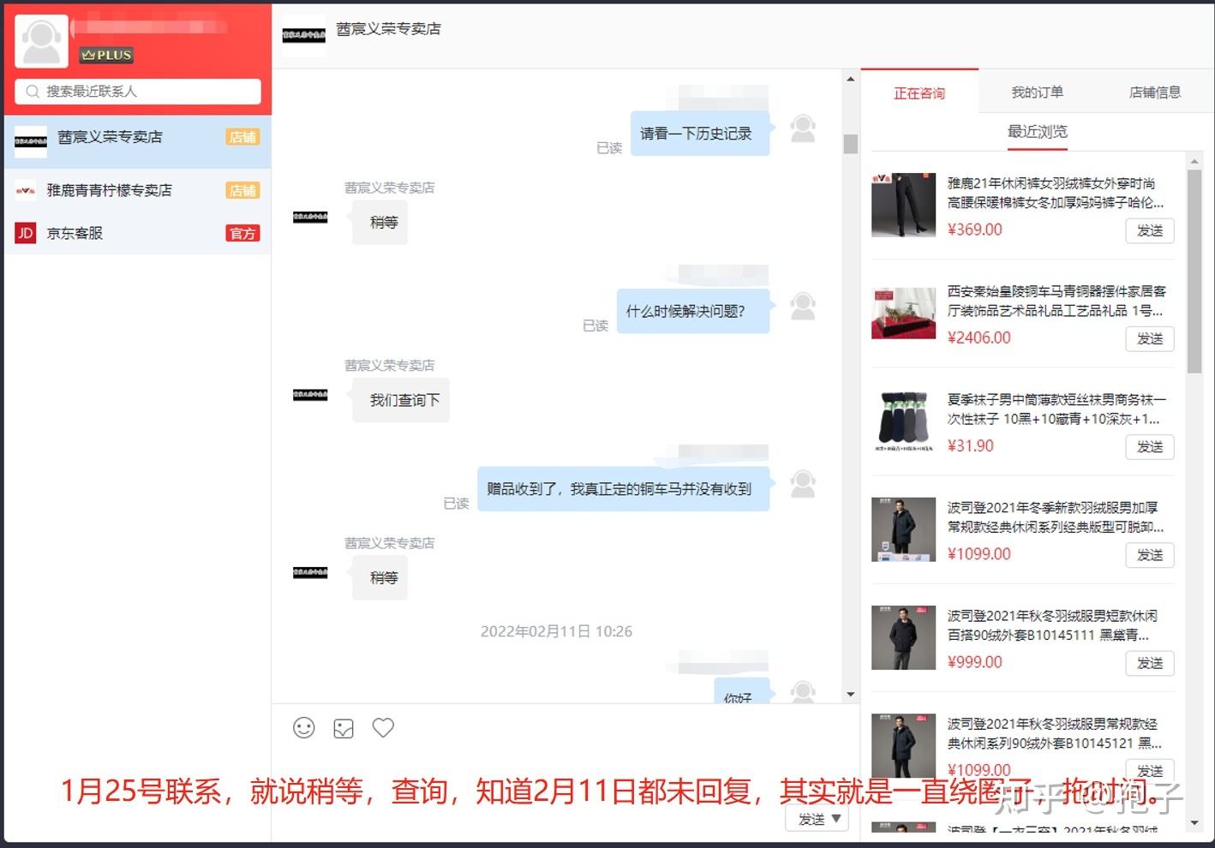Click the ¥2406.00 price
This screenshot has width=1215, height=848.
tap(979, 337)
